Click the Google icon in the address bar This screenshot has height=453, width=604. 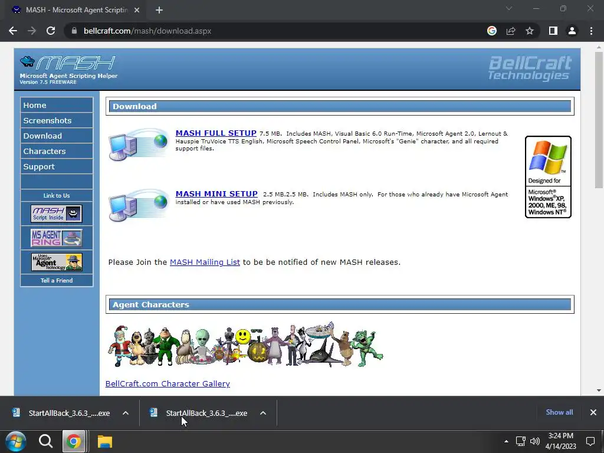point(491,31)
